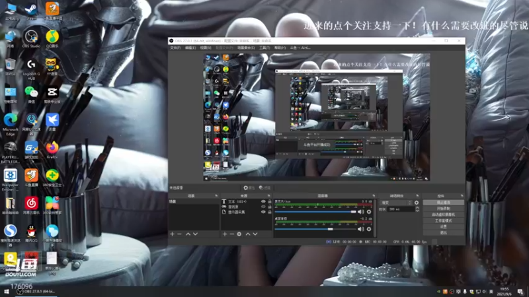
Task: Open the YY语音 desktop icon
Action: pos(52,67)
